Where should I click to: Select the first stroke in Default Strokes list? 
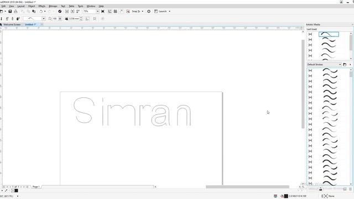tap(330, 70)
